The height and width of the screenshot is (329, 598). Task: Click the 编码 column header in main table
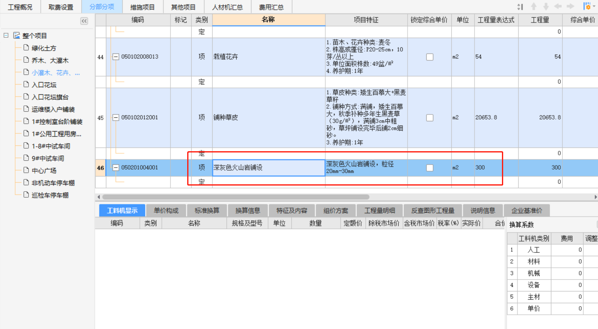(x=138, y=20)
